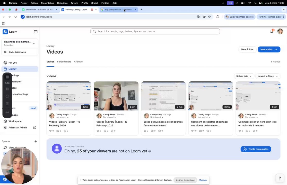Reload the page in Chrome

15,17
